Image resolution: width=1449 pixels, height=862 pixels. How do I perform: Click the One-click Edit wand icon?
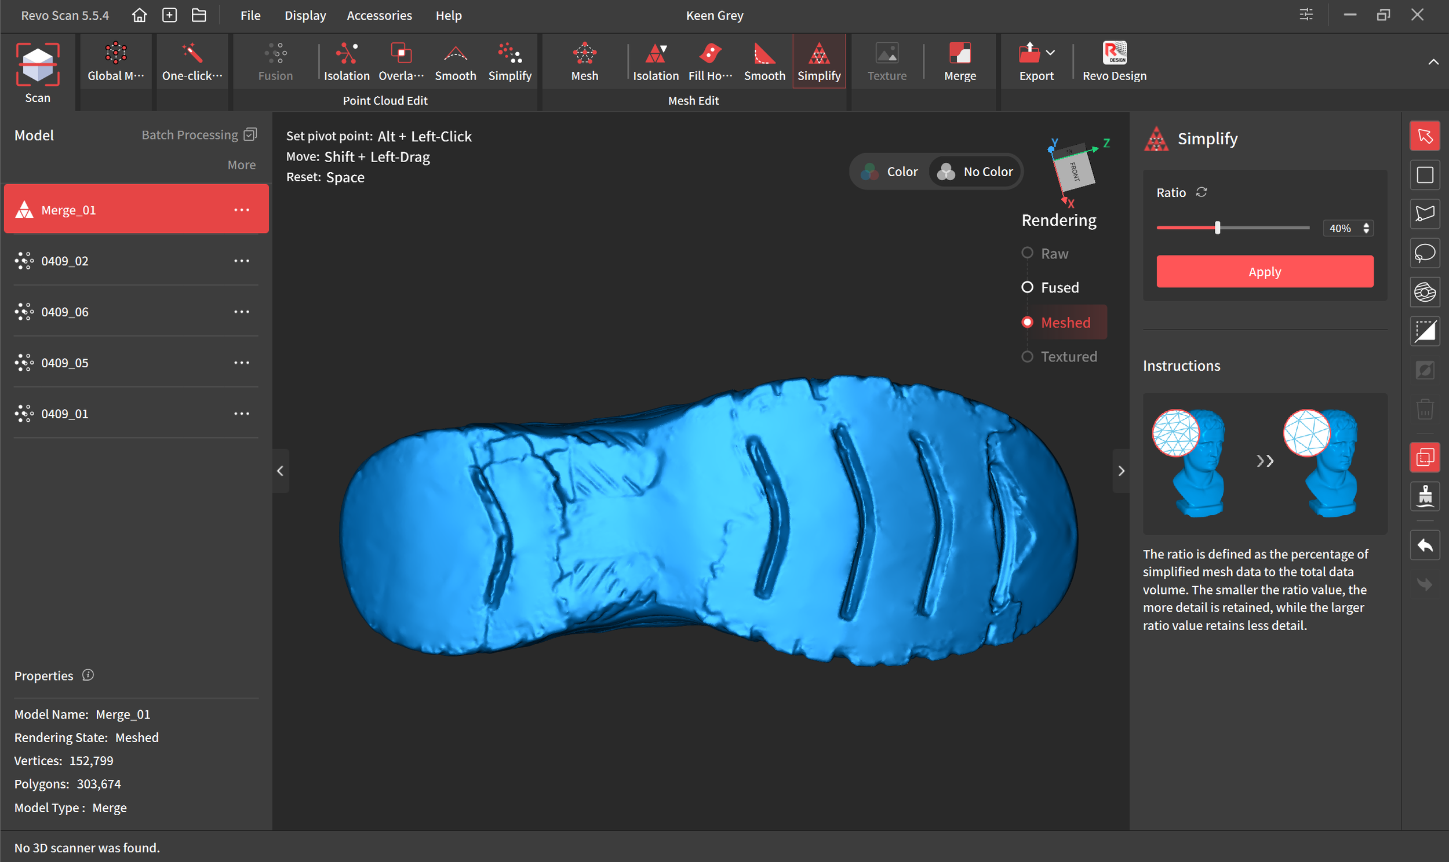(192, 54)
